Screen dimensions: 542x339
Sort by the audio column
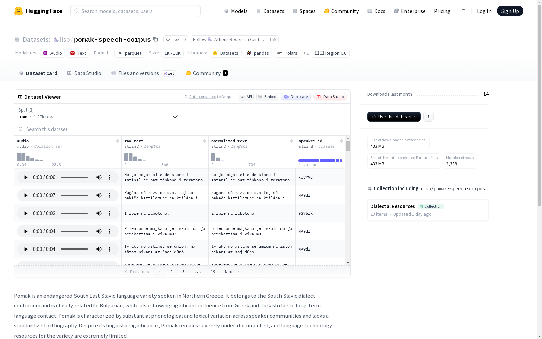118,141
